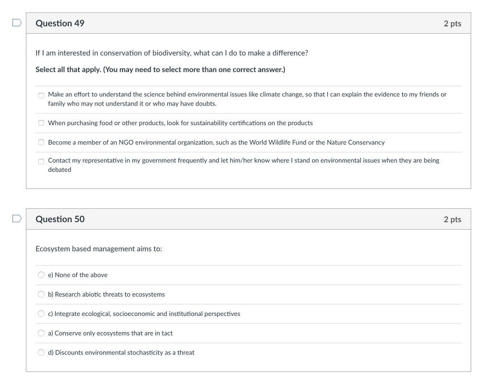Viewport: 491px width, 382px height.
Task: Select radio button e) None of the above
Action: (x=41, y=275)
